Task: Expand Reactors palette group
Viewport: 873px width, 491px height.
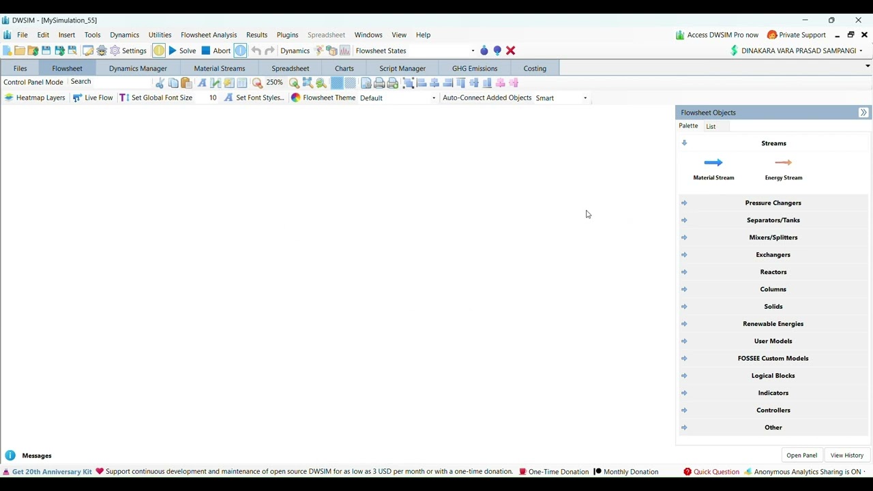Action: (773, 271)
